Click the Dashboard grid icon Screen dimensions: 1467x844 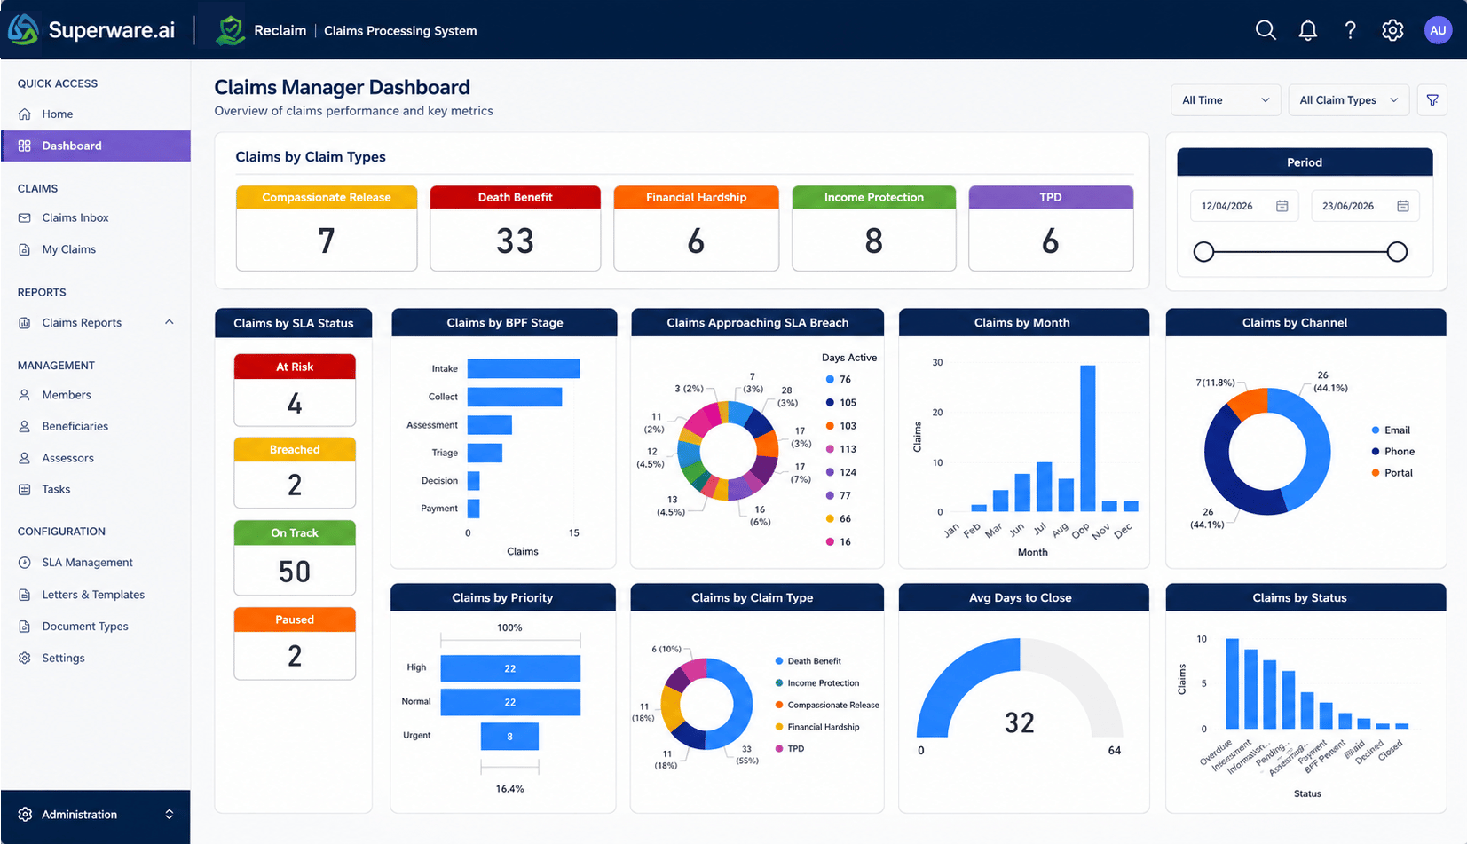point(25,146)
